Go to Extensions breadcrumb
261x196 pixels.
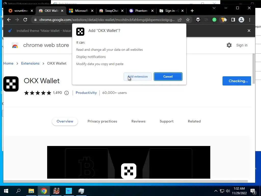[x=30, y=63]
